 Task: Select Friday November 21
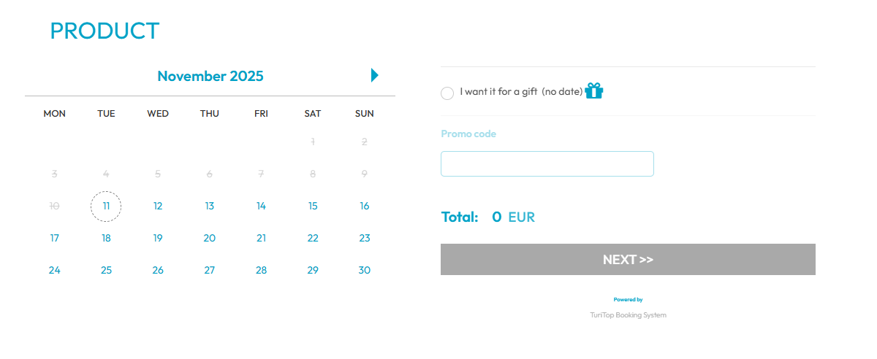pyautogui.click(x=262, y=239)
